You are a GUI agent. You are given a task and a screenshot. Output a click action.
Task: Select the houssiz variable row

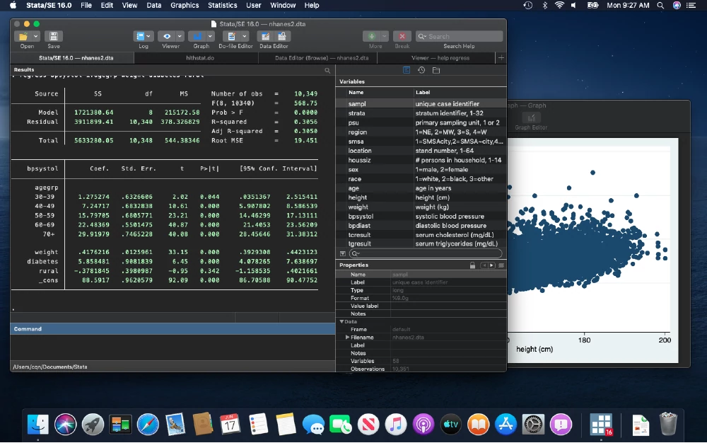[421, 160]
